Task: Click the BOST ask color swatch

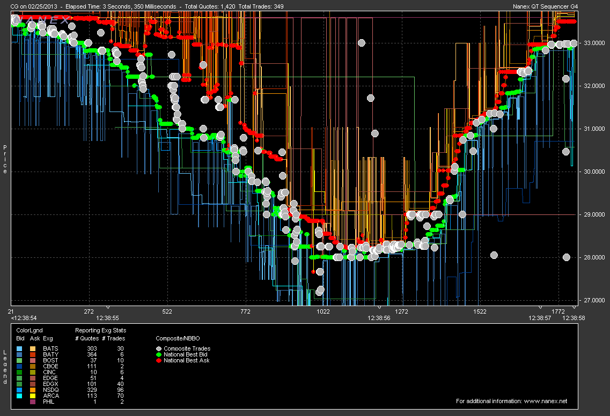Action: pyautogui.click(x=33, y=360)
